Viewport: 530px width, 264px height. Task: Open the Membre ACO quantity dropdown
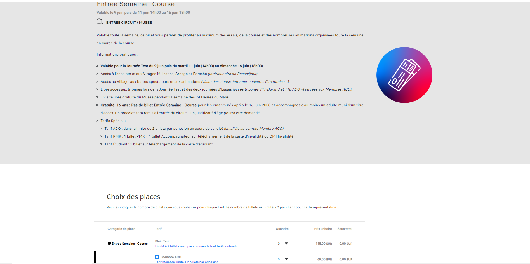click(x=283, y=259)
